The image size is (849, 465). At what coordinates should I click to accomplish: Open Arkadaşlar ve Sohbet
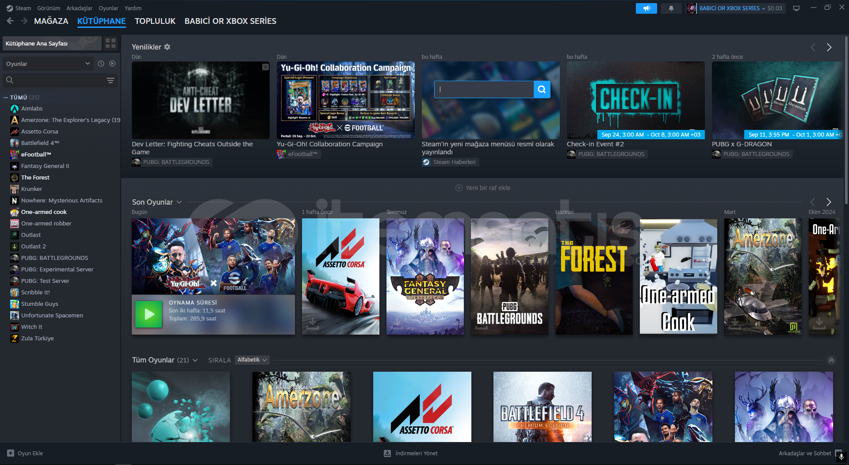(x=805, y=453)
